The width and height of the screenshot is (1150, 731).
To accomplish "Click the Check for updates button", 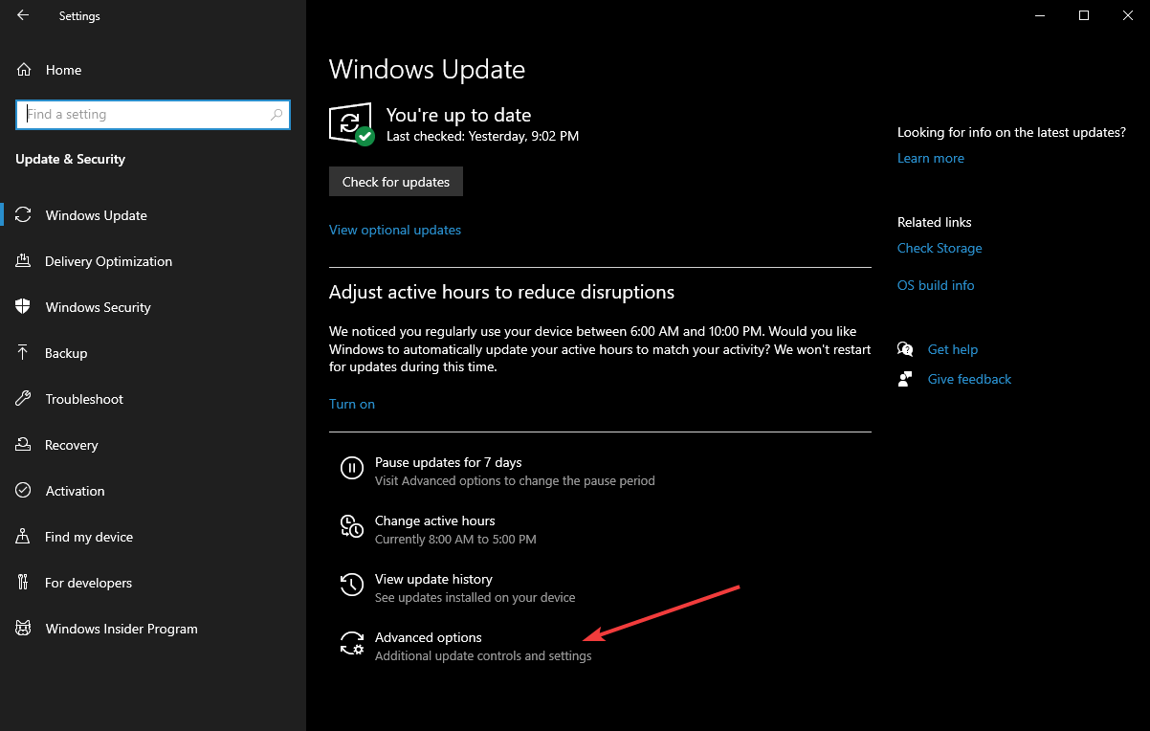I will (395, 181).
